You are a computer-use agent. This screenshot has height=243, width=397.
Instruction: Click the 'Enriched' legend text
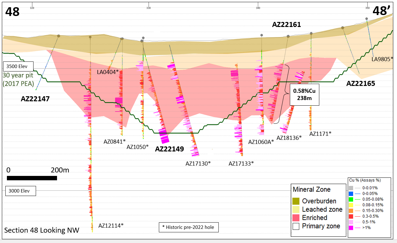pos(315,218)
